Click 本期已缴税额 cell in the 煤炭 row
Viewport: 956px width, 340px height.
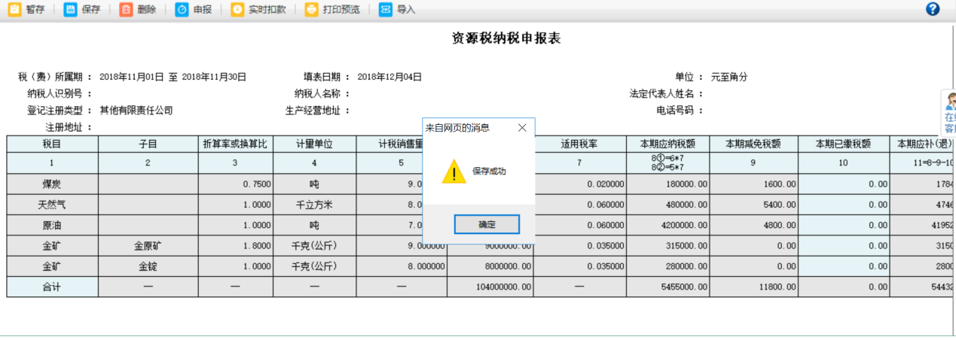pyautogui.click(x=844, y=184)
